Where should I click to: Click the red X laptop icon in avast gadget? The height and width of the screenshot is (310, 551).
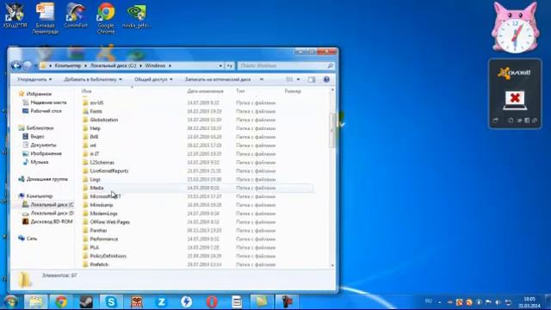(x=515, y=100)
